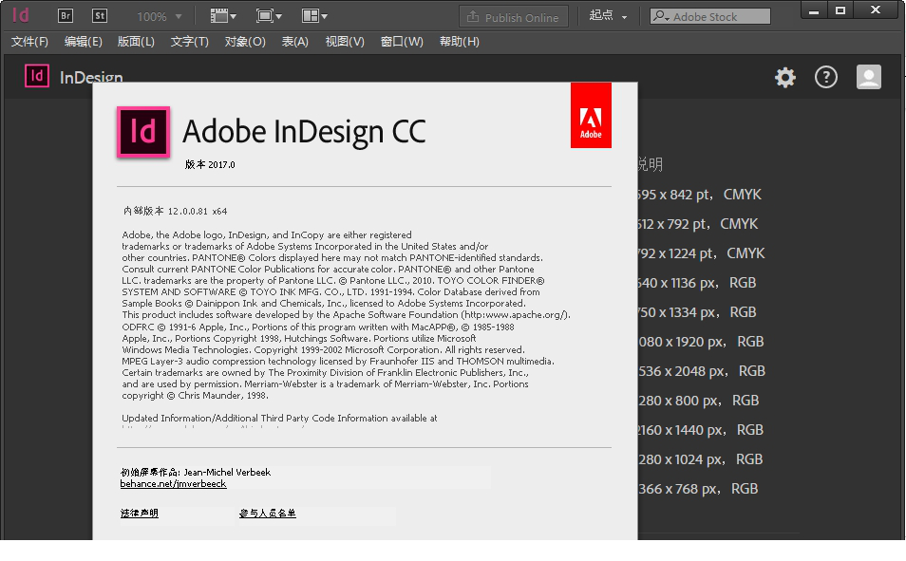Open Adobe Stock via the St icon

tap(100, 15)
